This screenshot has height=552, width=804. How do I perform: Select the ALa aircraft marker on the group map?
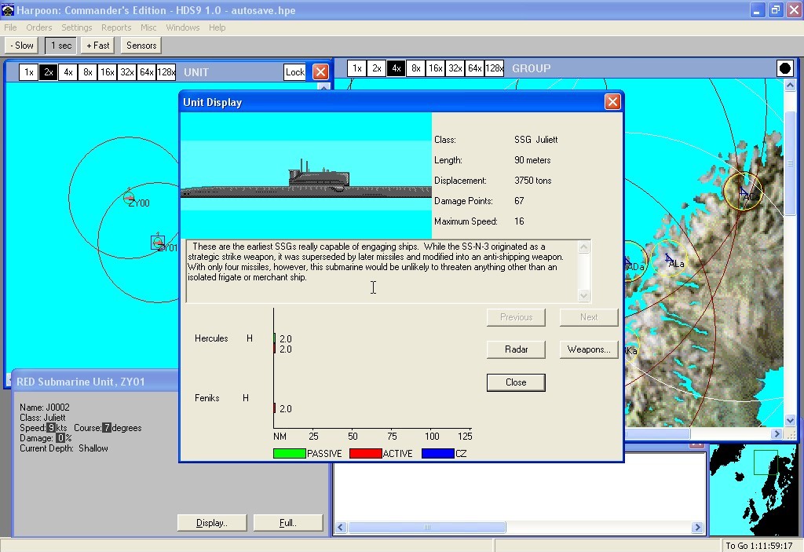coord(669,258)
